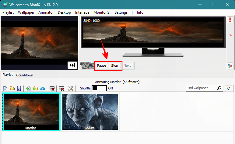Click the red play triangle icon
The image size is (235, 144).
pos(230,35)
